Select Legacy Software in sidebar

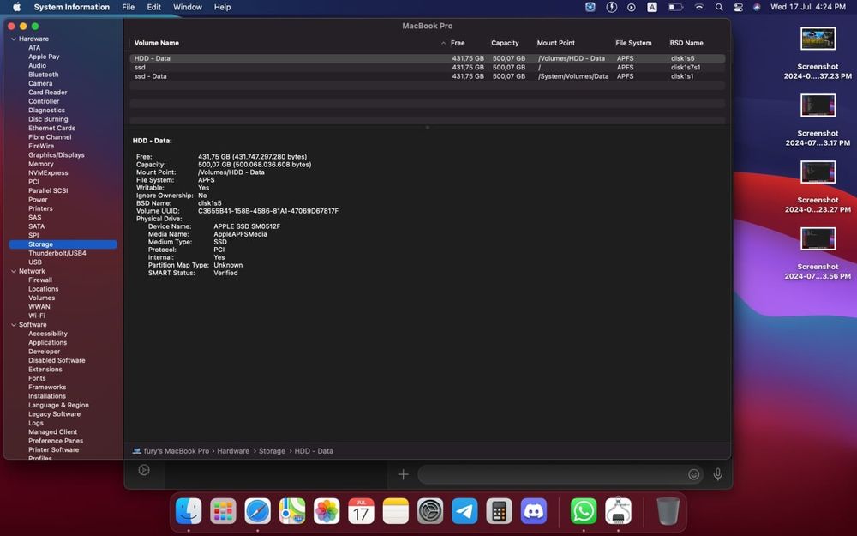click(x=54, y=414)
